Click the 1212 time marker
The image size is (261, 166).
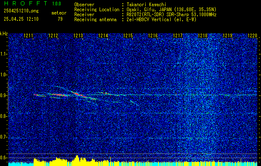[53, 36]
